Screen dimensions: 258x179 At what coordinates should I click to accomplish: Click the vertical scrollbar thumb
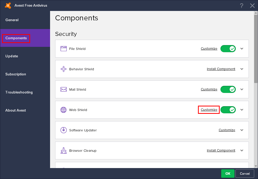pyautogui.click(x=256, y=49)
